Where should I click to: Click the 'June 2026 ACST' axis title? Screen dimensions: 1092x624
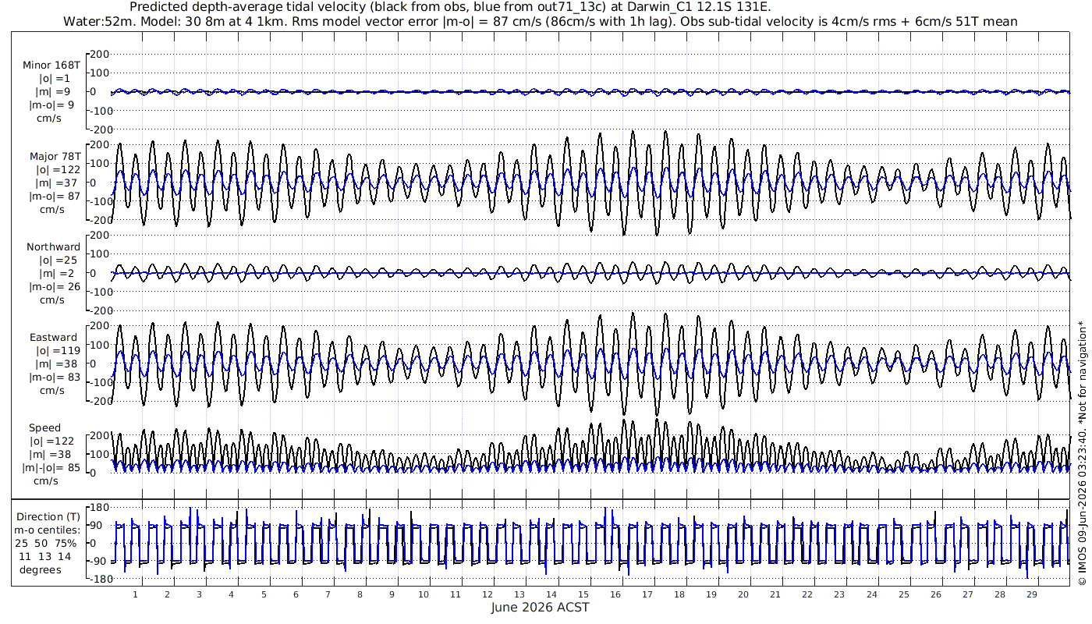pyautogui.click(x=540, y=608)
